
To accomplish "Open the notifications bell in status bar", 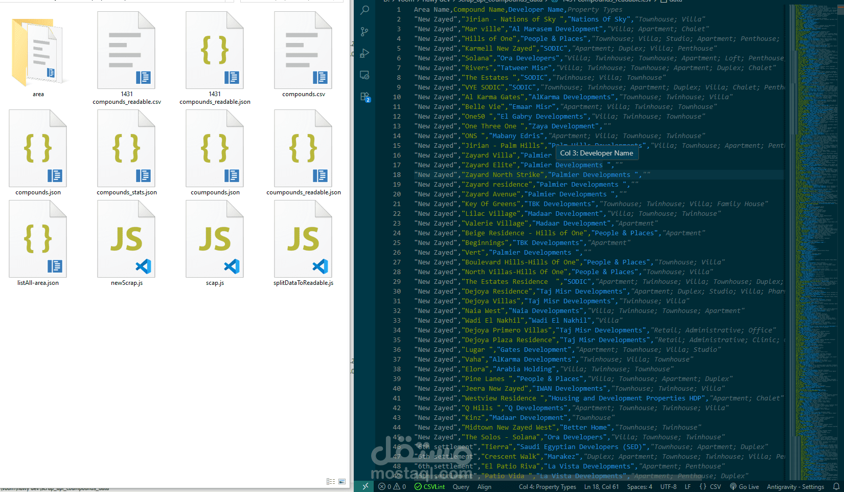I will click(x=836, y=486).
